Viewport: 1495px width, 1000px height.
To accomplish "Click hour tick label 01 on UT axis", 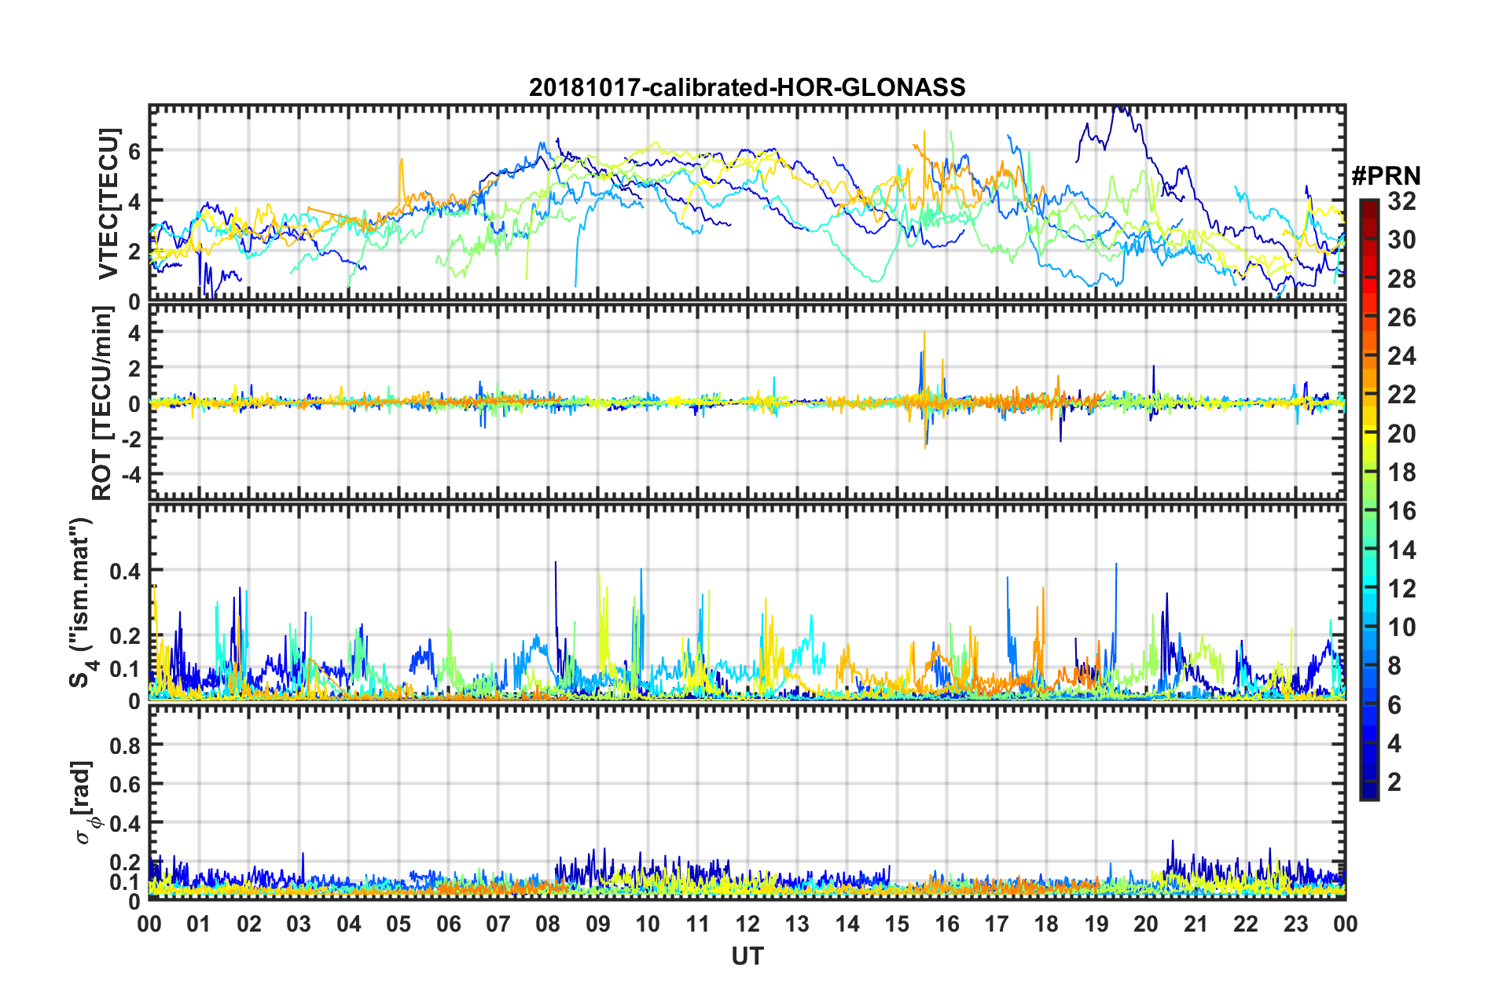I will (x=199, y=924).
